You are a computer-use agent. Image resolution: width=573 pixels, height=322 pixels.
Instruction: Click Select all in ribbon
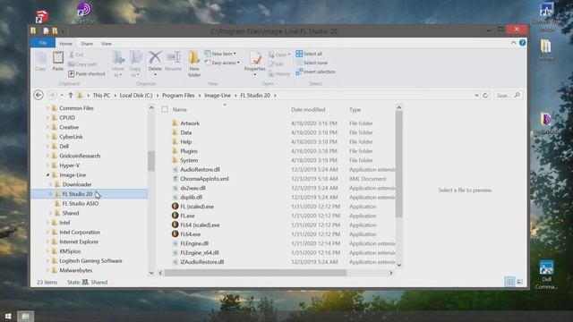click(309, 54)
